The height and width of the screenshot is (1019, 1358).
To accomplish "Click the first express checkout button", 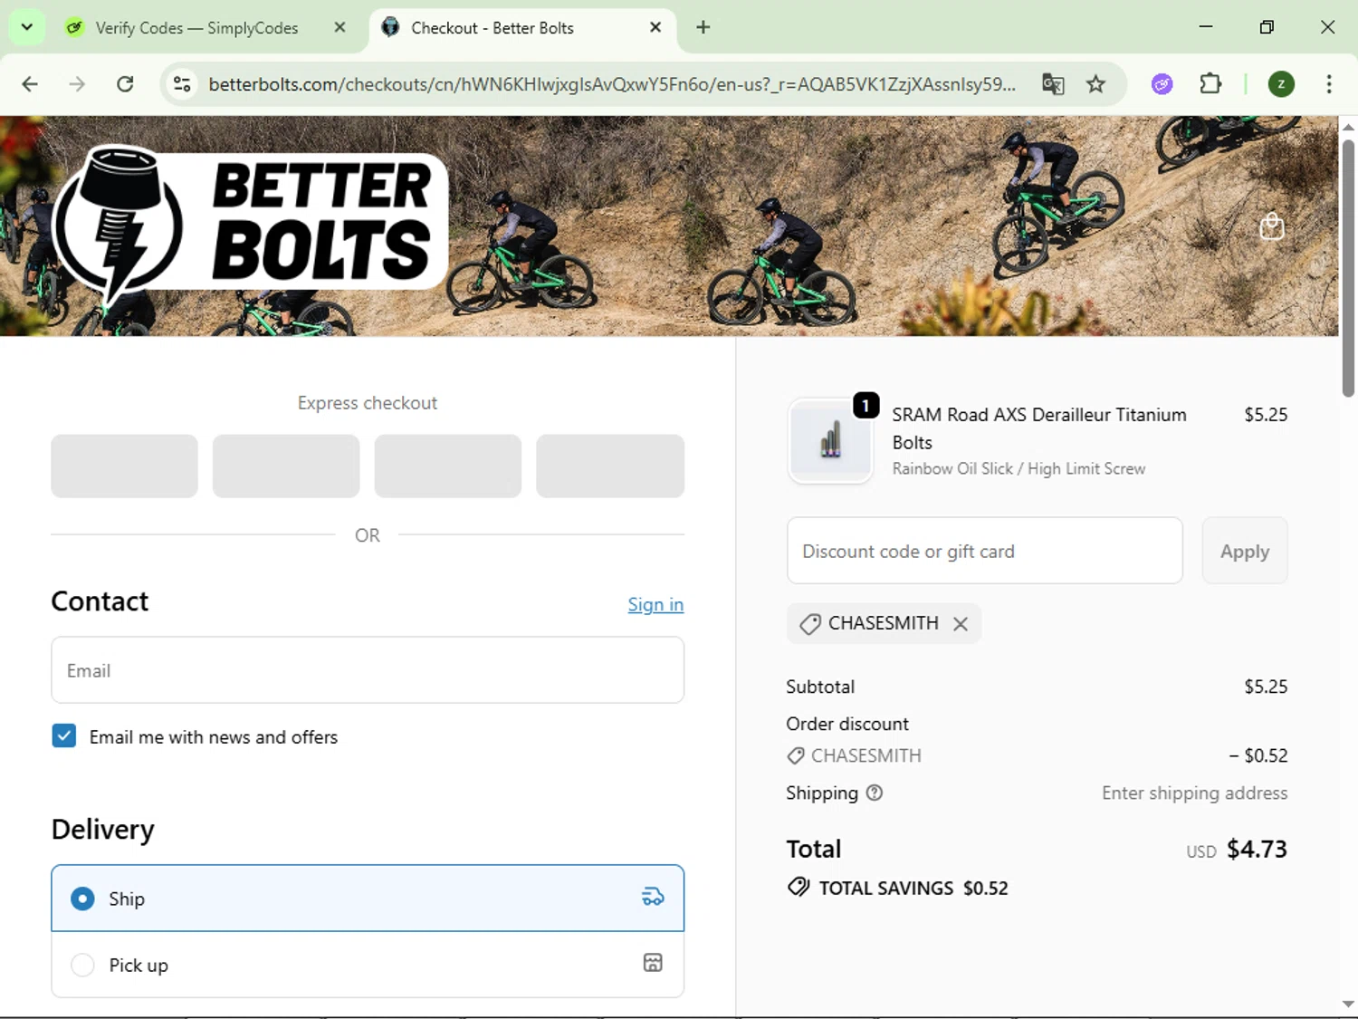I will click(124, 466).
